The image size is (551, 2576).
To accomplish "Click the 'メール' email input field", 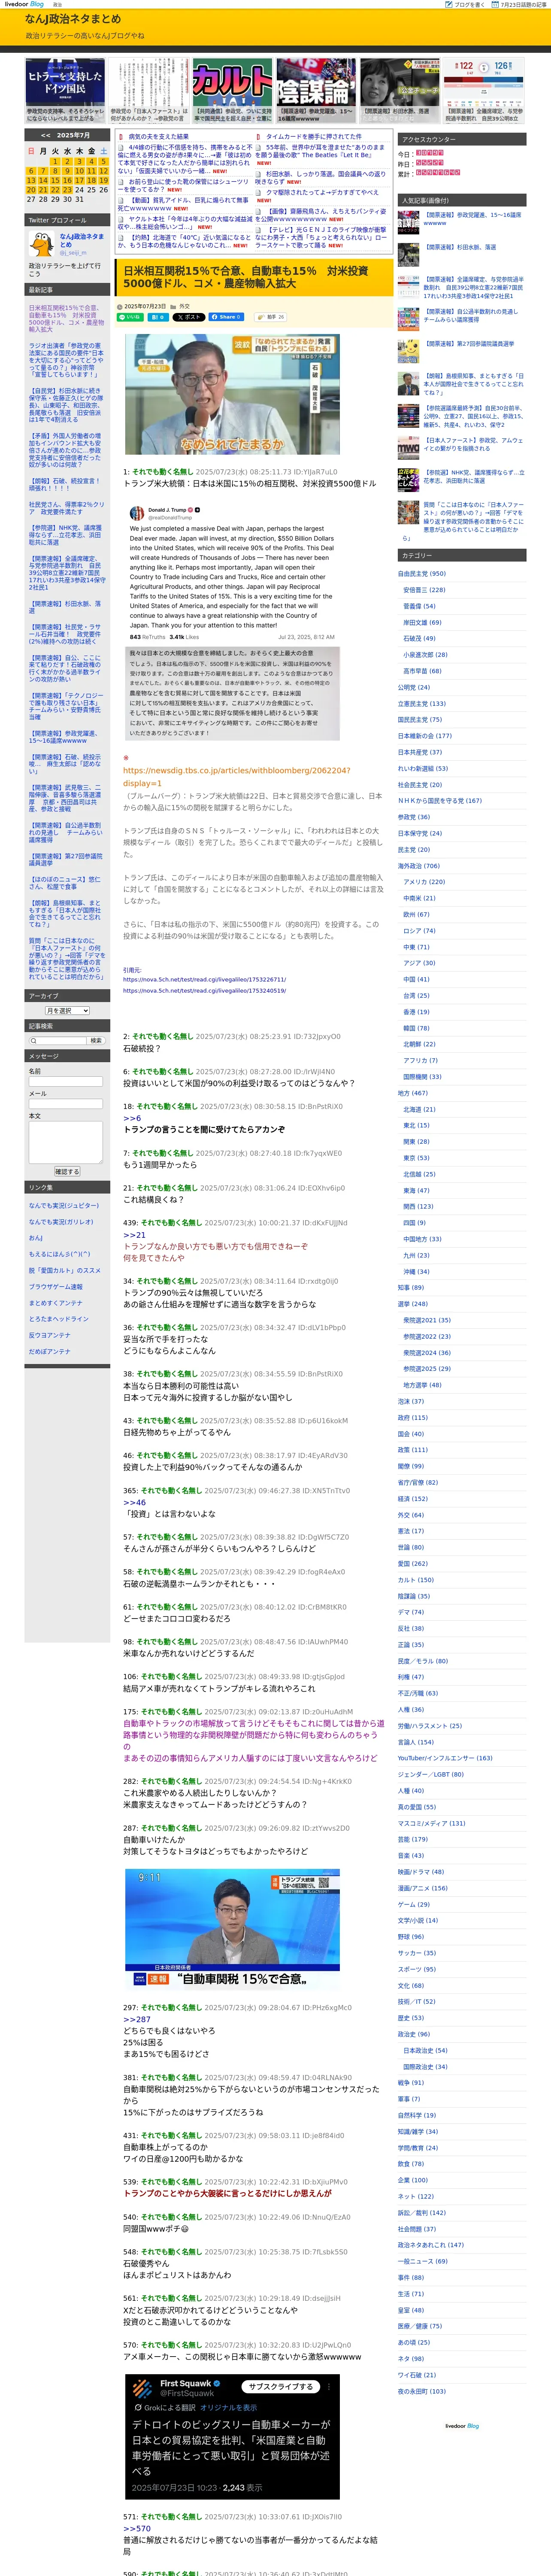I will 66,1104.
